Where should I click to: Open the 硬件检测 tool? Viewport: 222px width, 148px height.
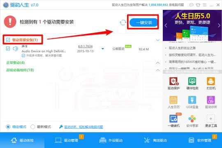pyautogui.click(x=192, y=83)
